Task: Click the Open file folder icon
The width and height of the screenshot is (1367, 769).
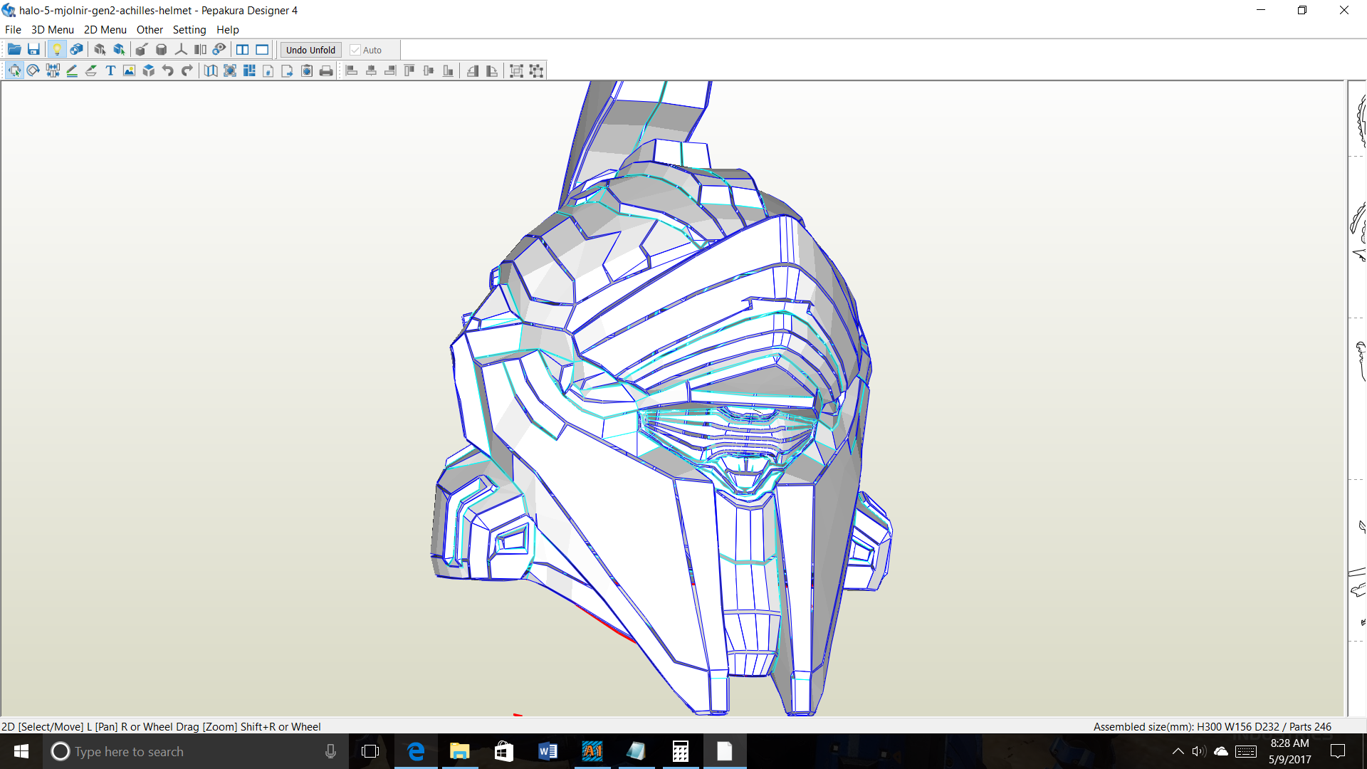Action: [x=14, y=50]
